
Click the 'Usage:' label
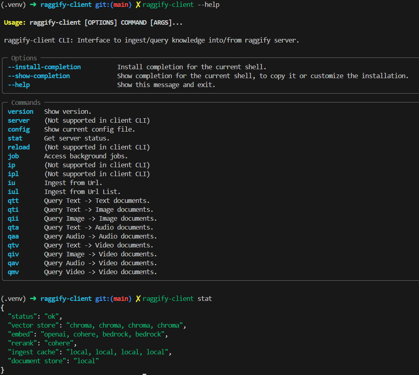[15, 23]
